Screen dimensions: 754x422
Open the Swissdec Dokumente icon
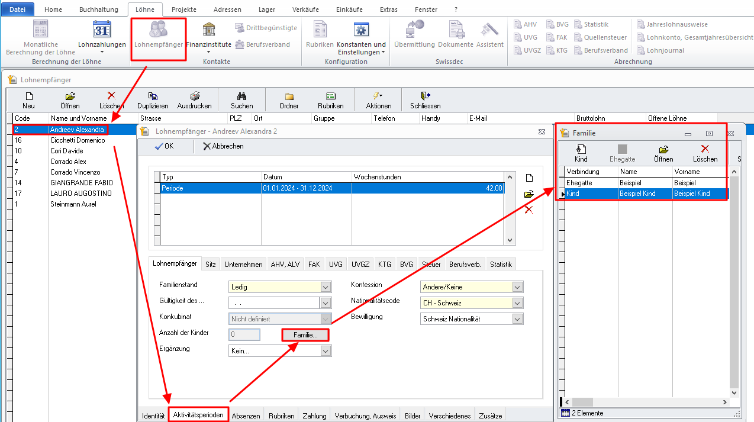click(456, 29)
